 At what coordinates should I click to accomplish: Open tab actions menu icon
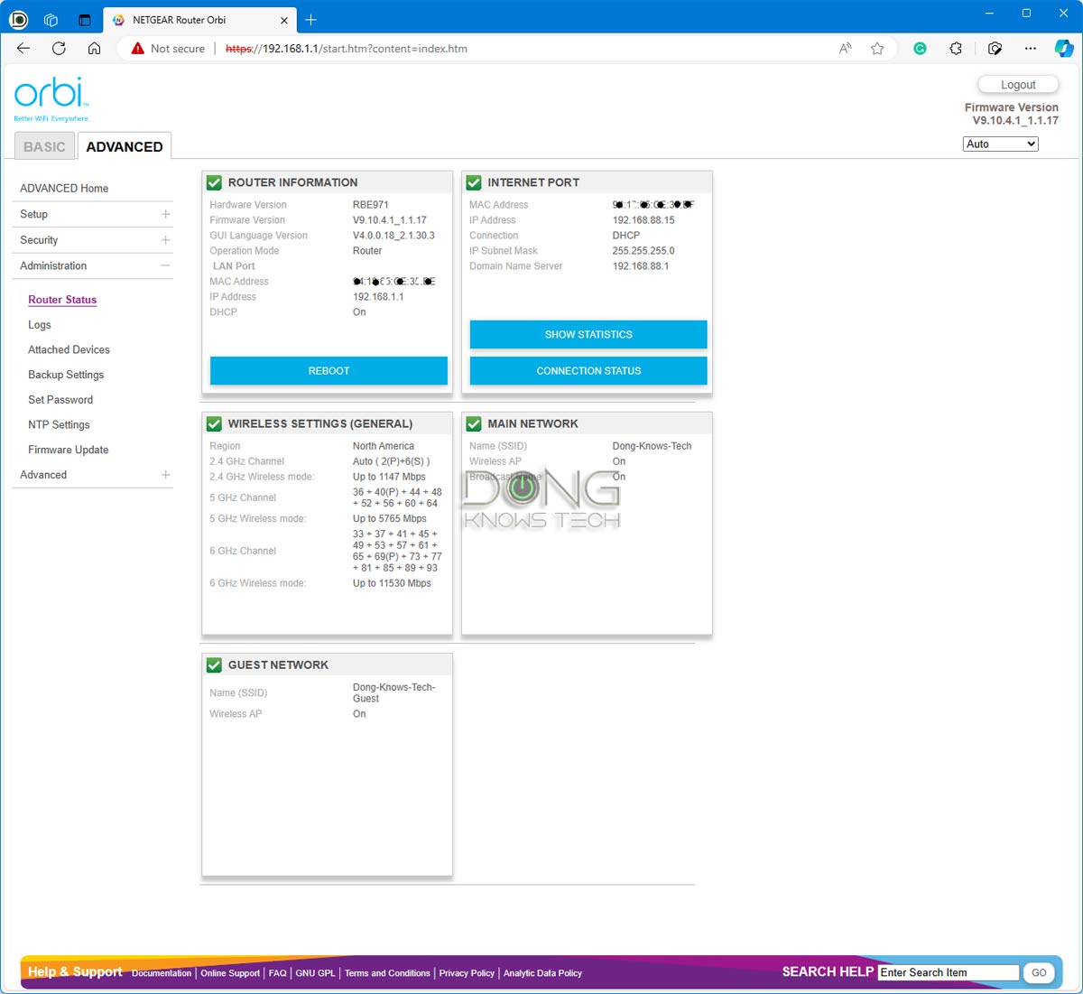[x=85, y=20]
